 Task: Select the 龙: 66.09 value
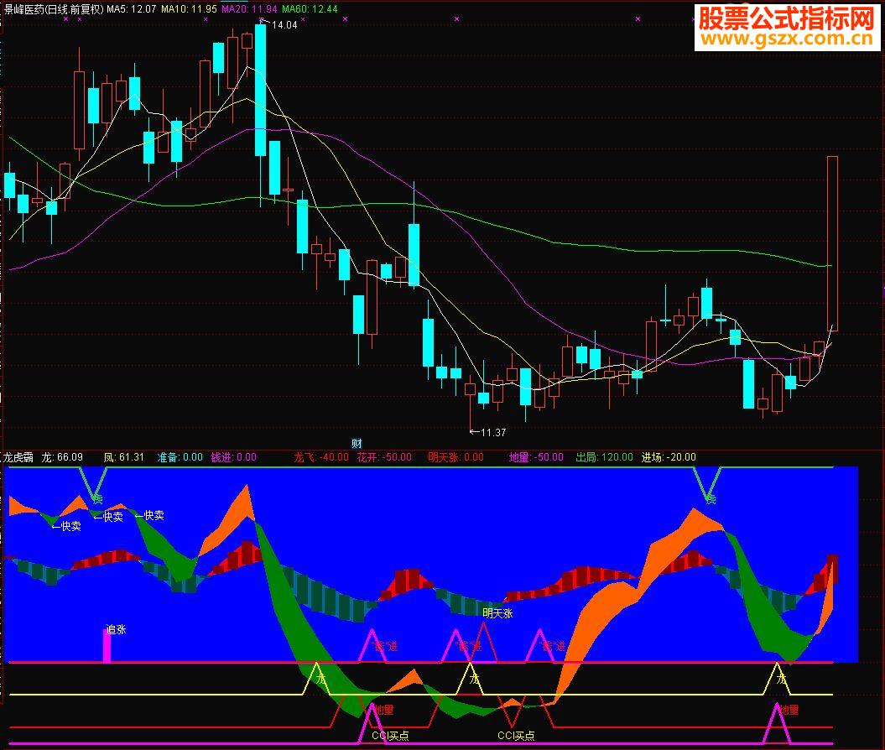(x=62, y=457)
